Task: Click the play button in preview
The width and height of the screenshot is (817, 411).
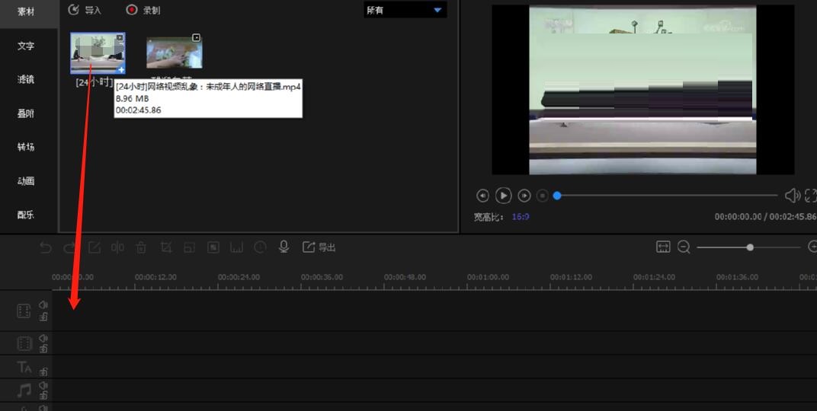Action: coord(503,196)
